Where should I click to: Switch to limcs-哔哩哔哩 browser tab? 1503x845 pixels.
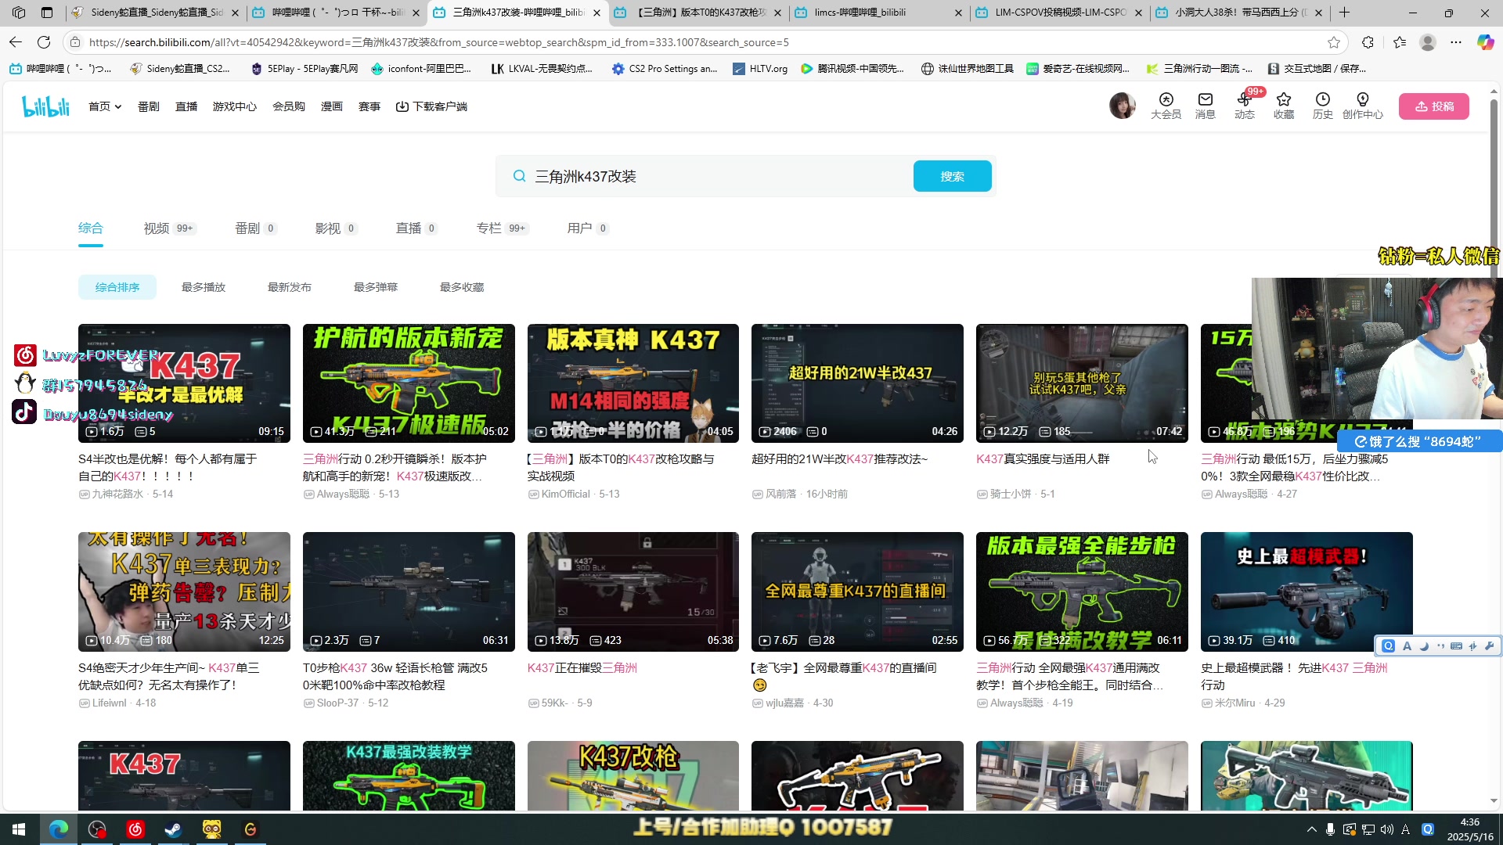(x=880, y=13)
